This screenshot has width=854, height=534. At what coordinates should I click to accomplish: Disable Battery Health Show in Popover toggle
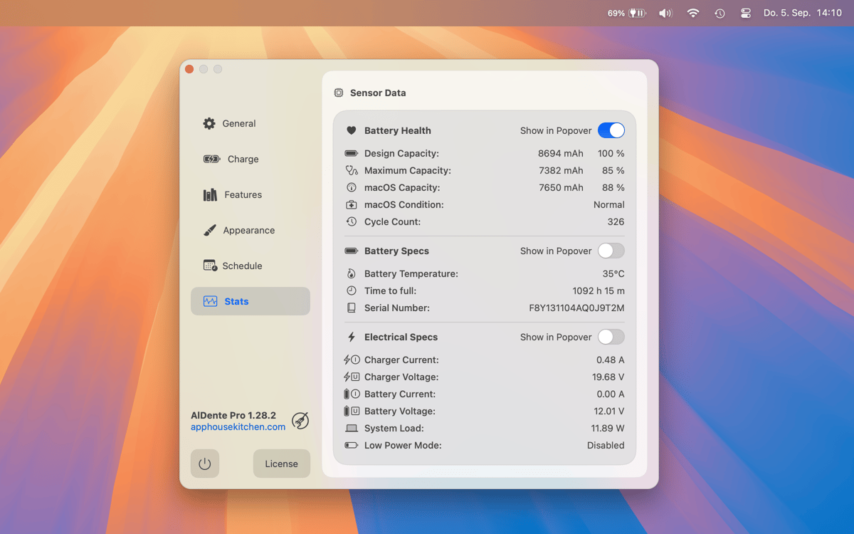[x=611, y=130]
